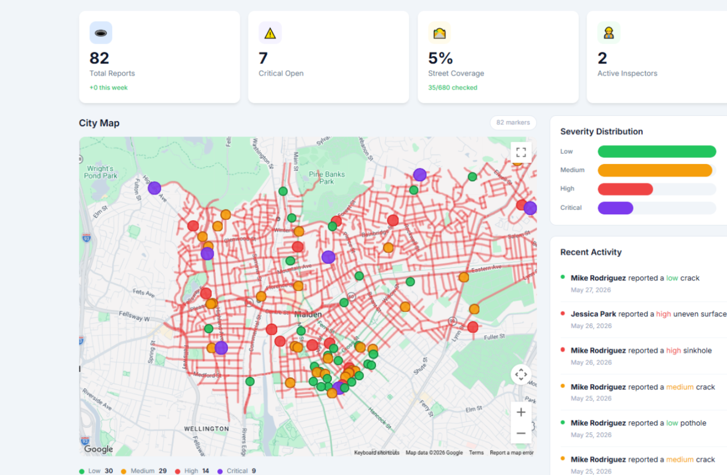
Task: Open the map Terms link
Action: click(x=476, y=453)
